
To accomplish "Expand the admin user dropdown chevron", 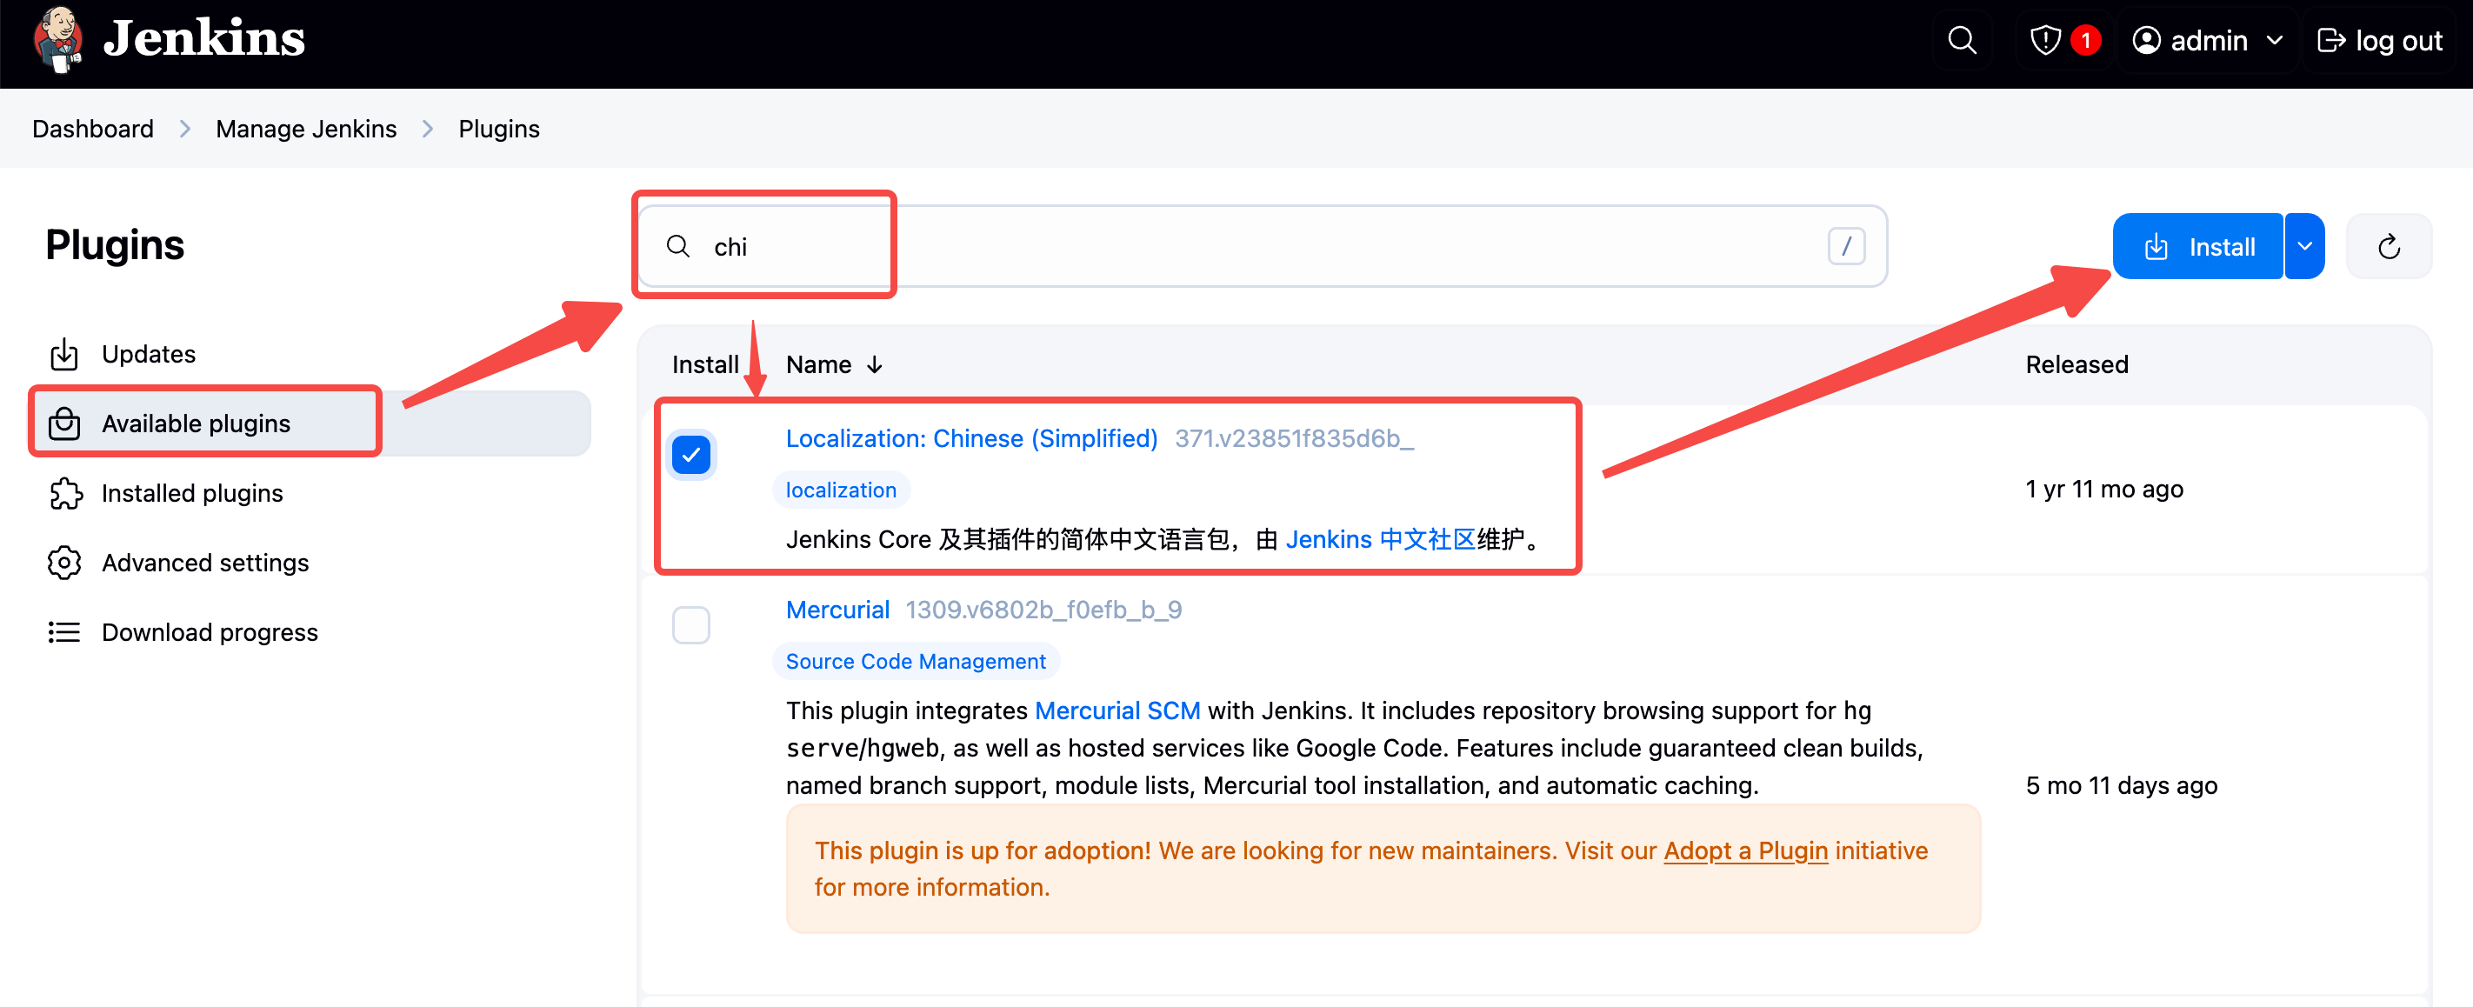I will point(2273,40).
